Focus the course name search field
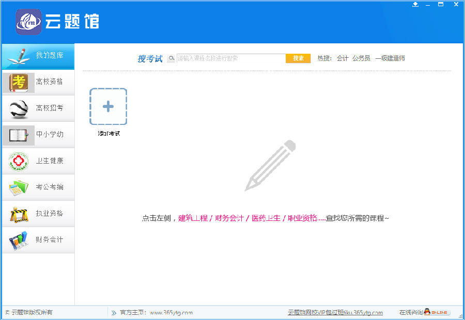 click(x=230, y=58)
